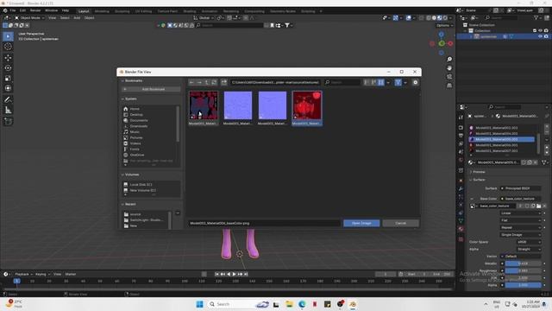The width and height of the screenshot is (552, 311).
Task: Click the Open Image button
Action: [x=361, y=223]
